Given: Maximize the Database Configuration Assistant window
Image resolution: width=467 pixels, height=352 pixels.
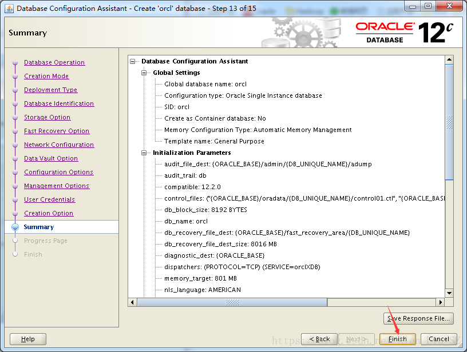Looking at the screenshot, I should (x=428, y=6).
